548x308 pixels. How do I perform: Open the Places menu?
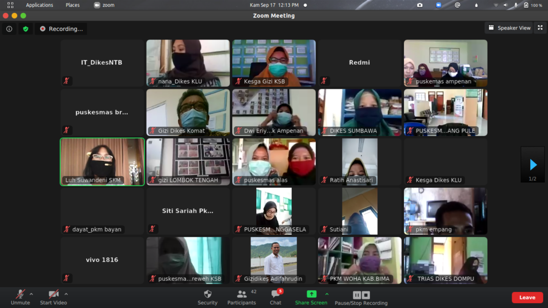73,5
